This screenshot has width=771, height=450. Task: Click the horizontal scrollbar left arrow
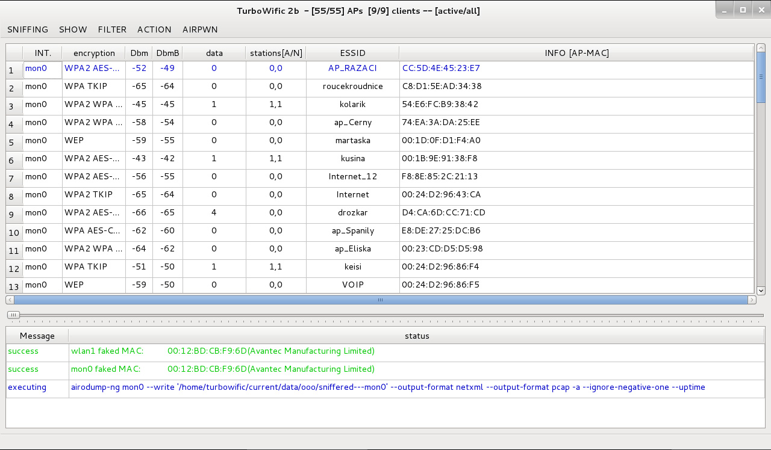click(10, 300)
